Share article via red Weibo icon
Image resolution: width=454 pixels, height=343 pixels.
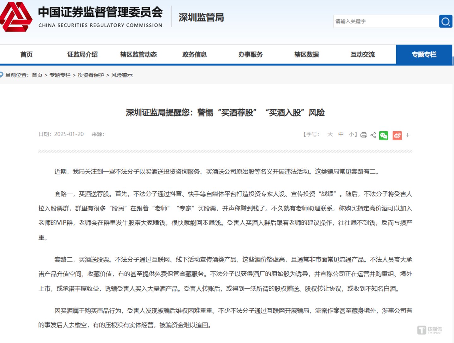coord(397,135)
